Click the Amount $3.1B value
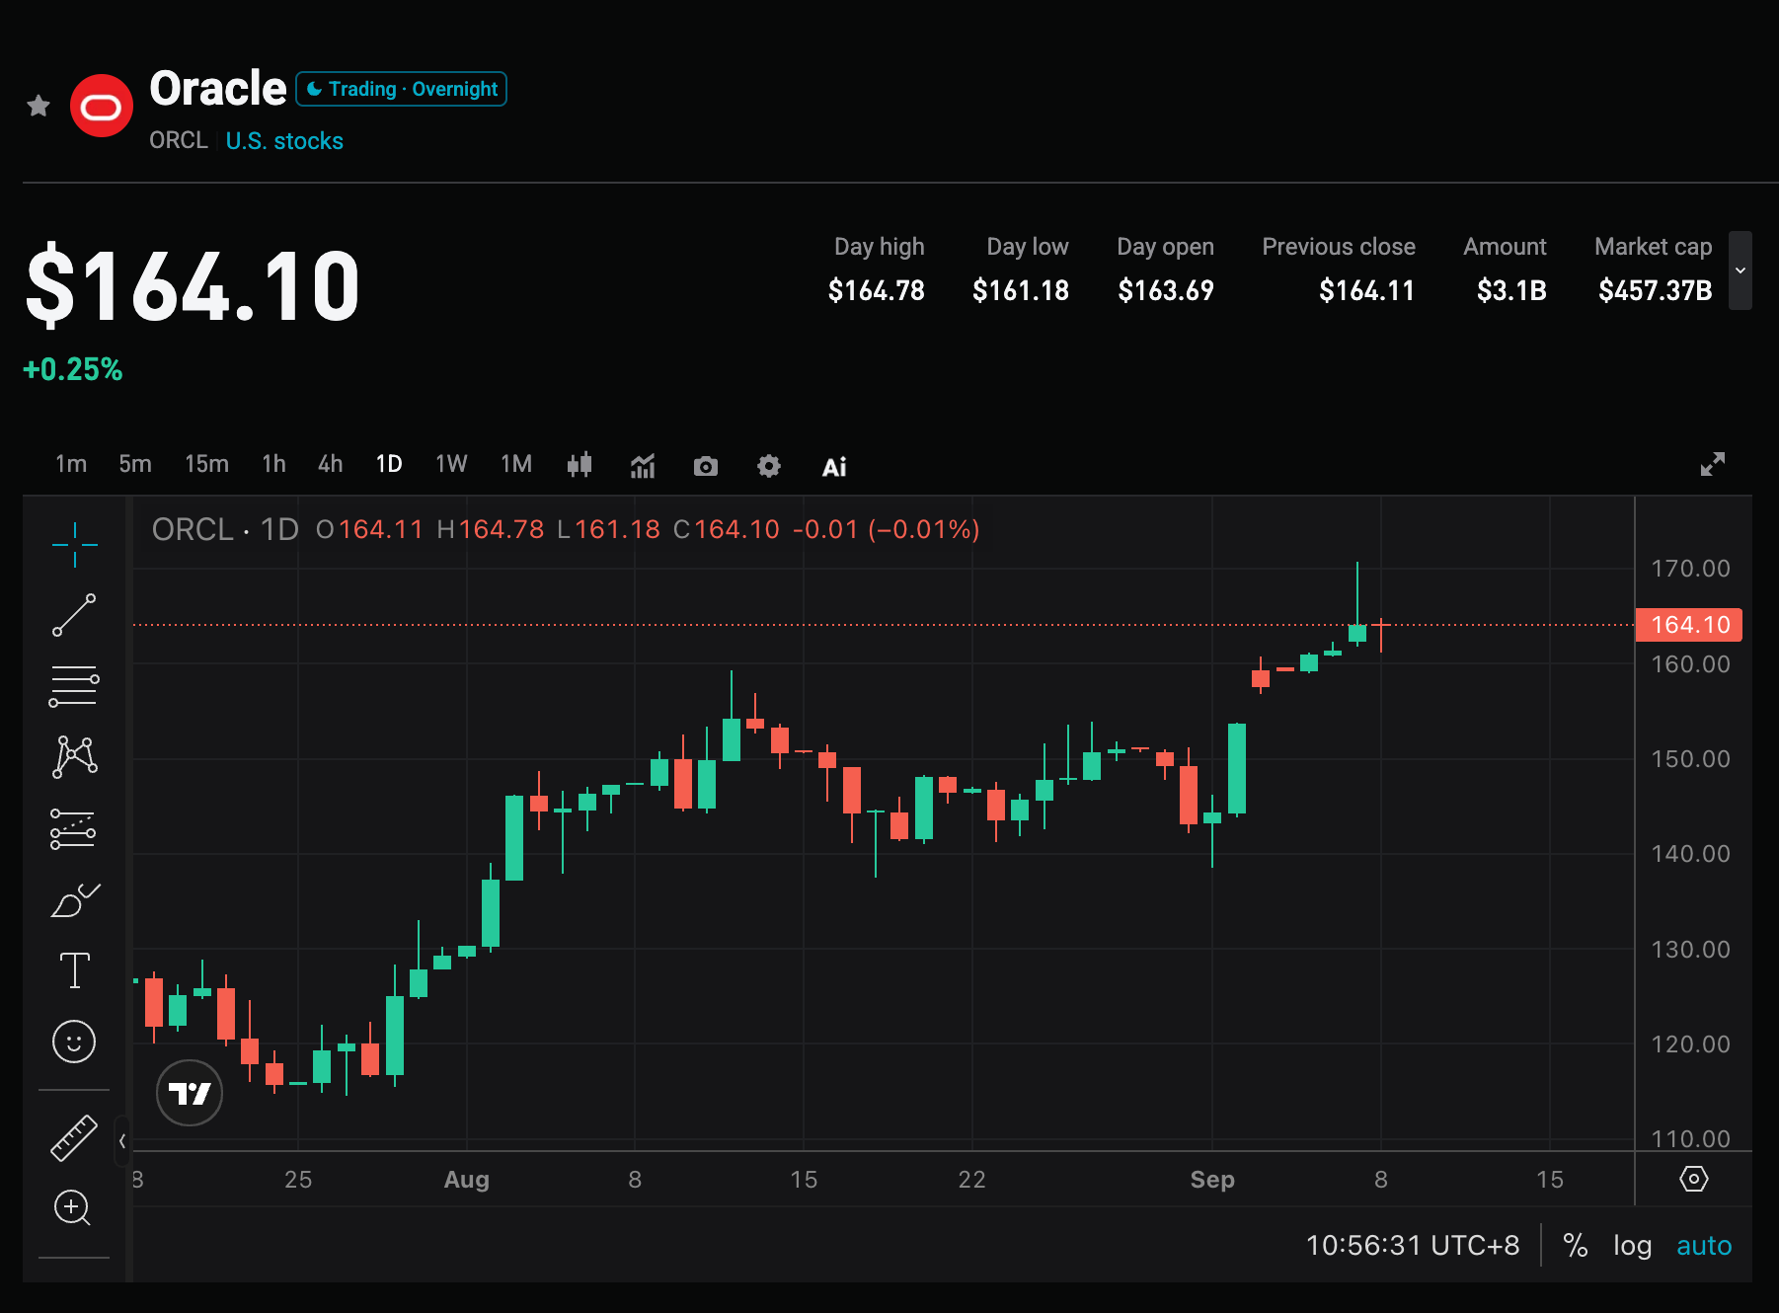 1511,290
